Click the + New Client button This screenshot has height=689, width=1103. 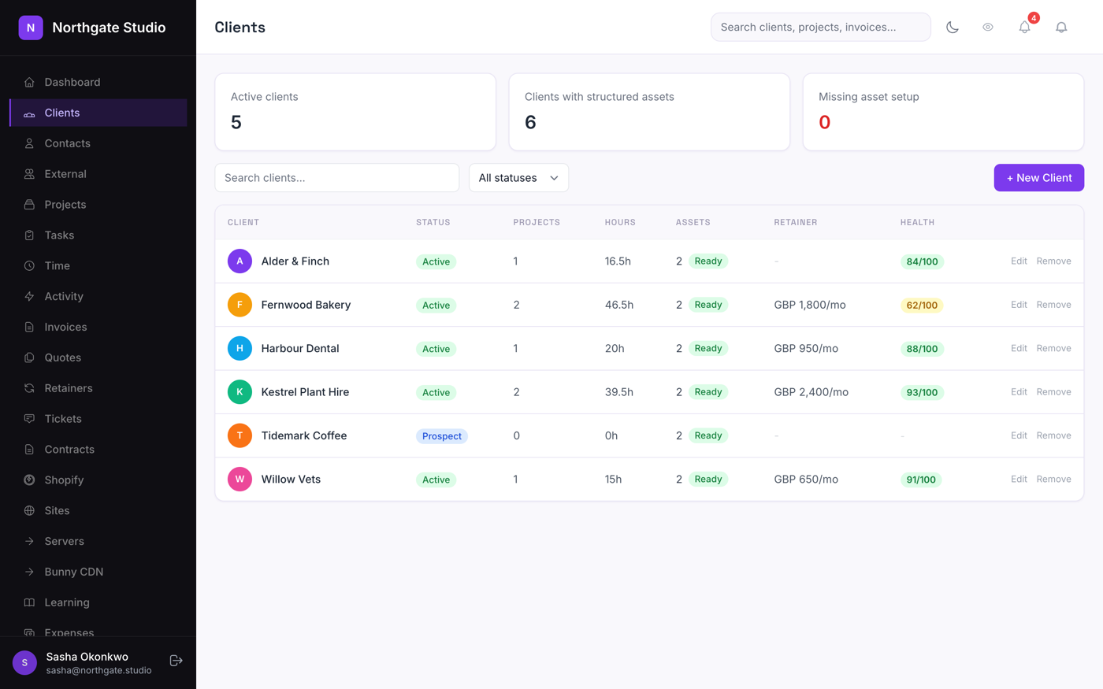(x=1038, y=178)
